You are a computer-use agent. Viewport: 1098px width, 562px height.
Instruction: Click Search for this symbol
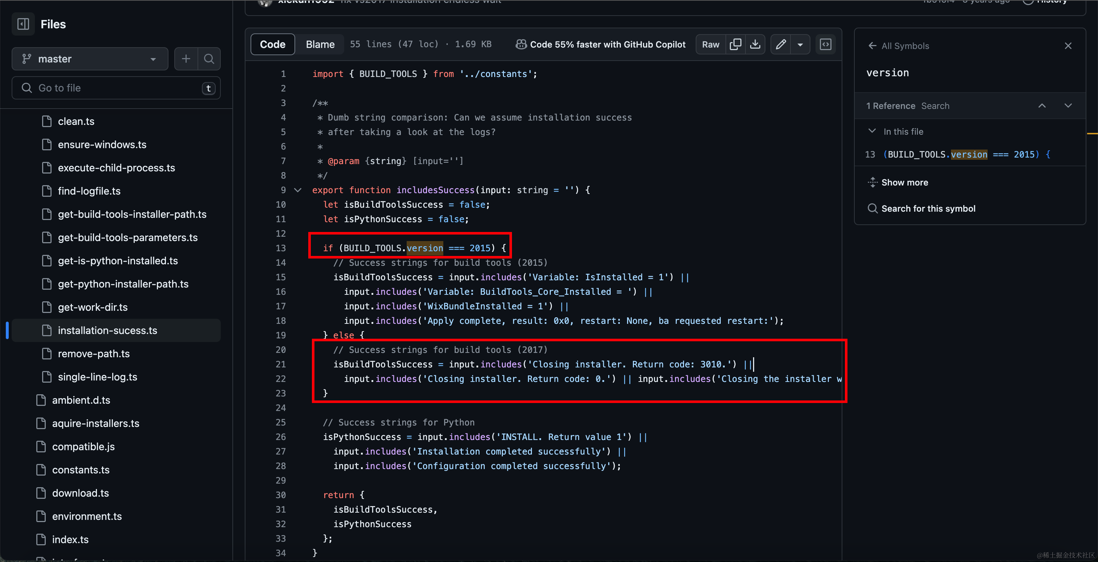[922, 208]
